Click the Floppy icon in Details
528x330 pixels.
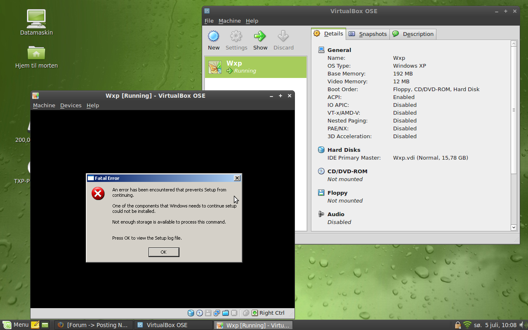321,193
